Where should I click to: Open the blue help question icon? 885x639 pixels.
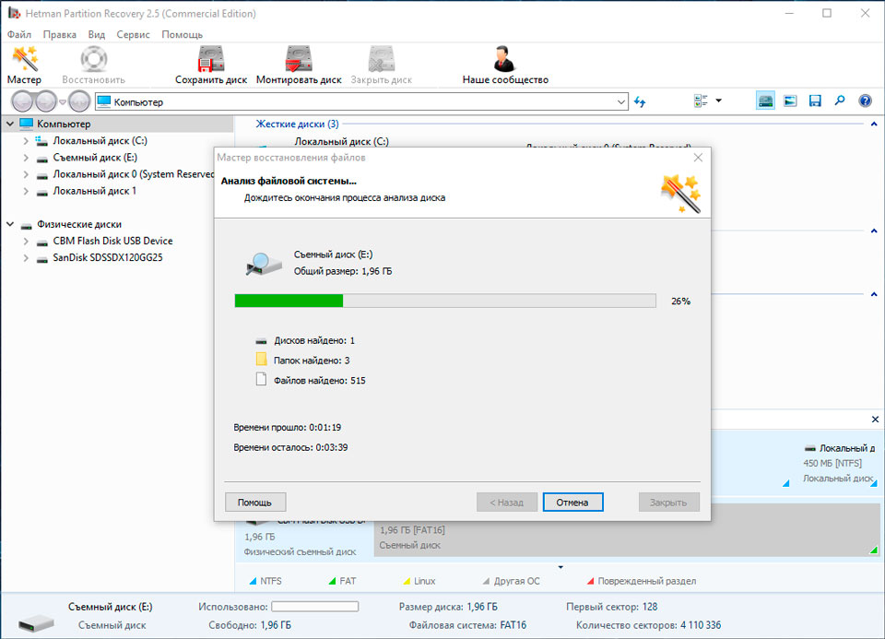pos(865,101)
